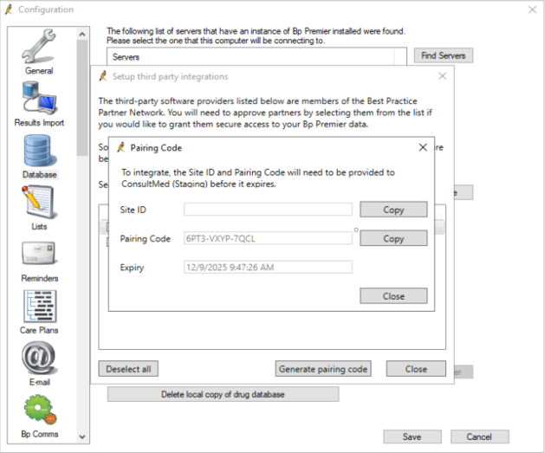Click Find Servers button

coord(444,55)
